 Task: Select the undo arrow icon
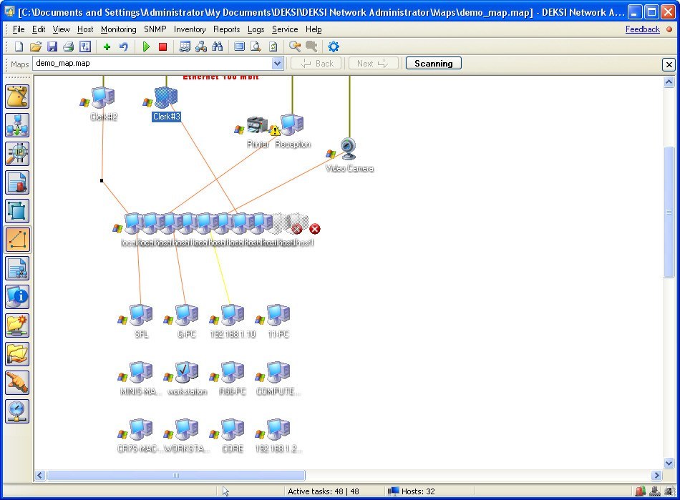click(x=122, y=46)
